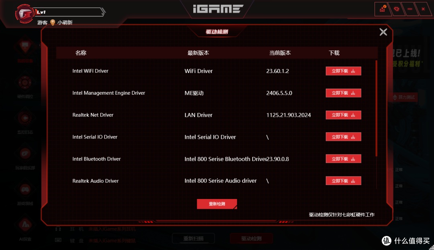Click the 小萌新 rank badge icon

[x=53, y=22]
